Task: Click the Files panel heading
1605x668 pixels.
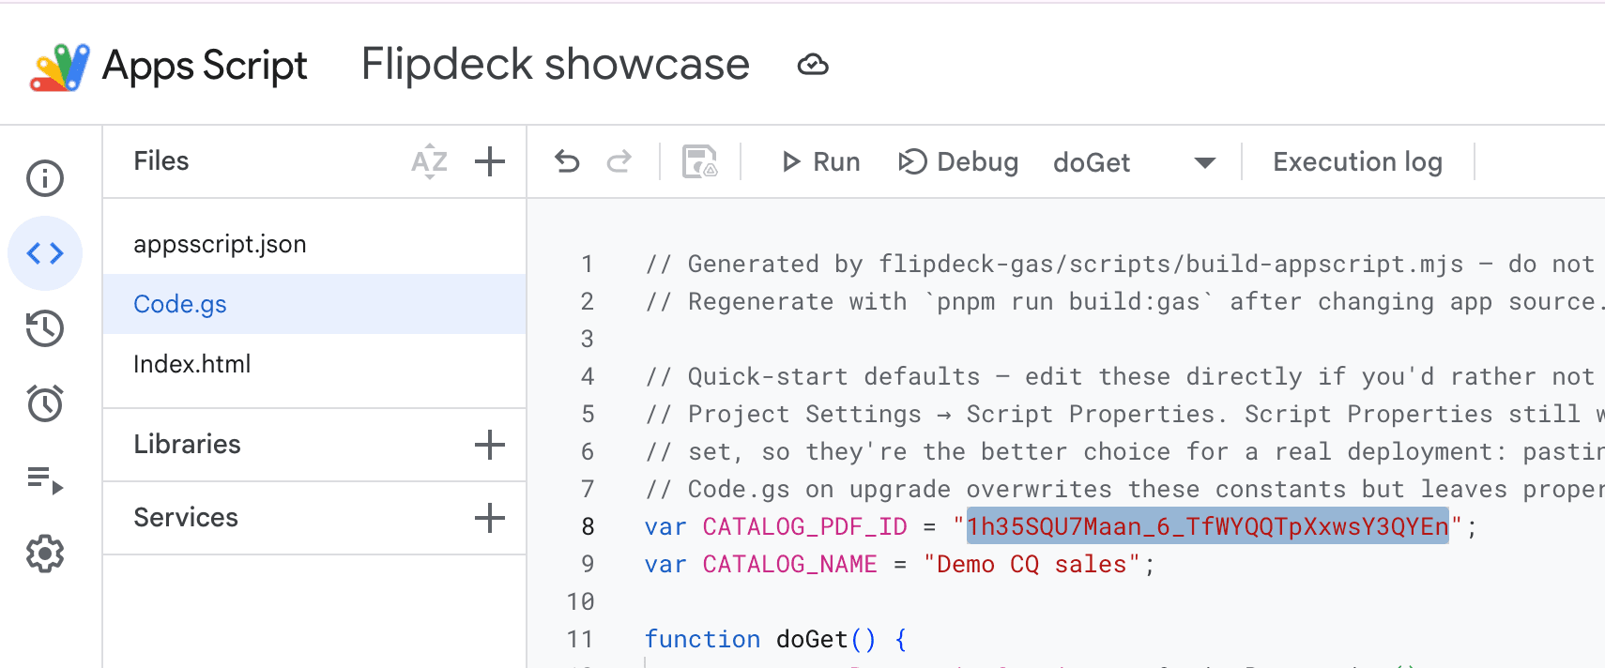Action: 161,161
